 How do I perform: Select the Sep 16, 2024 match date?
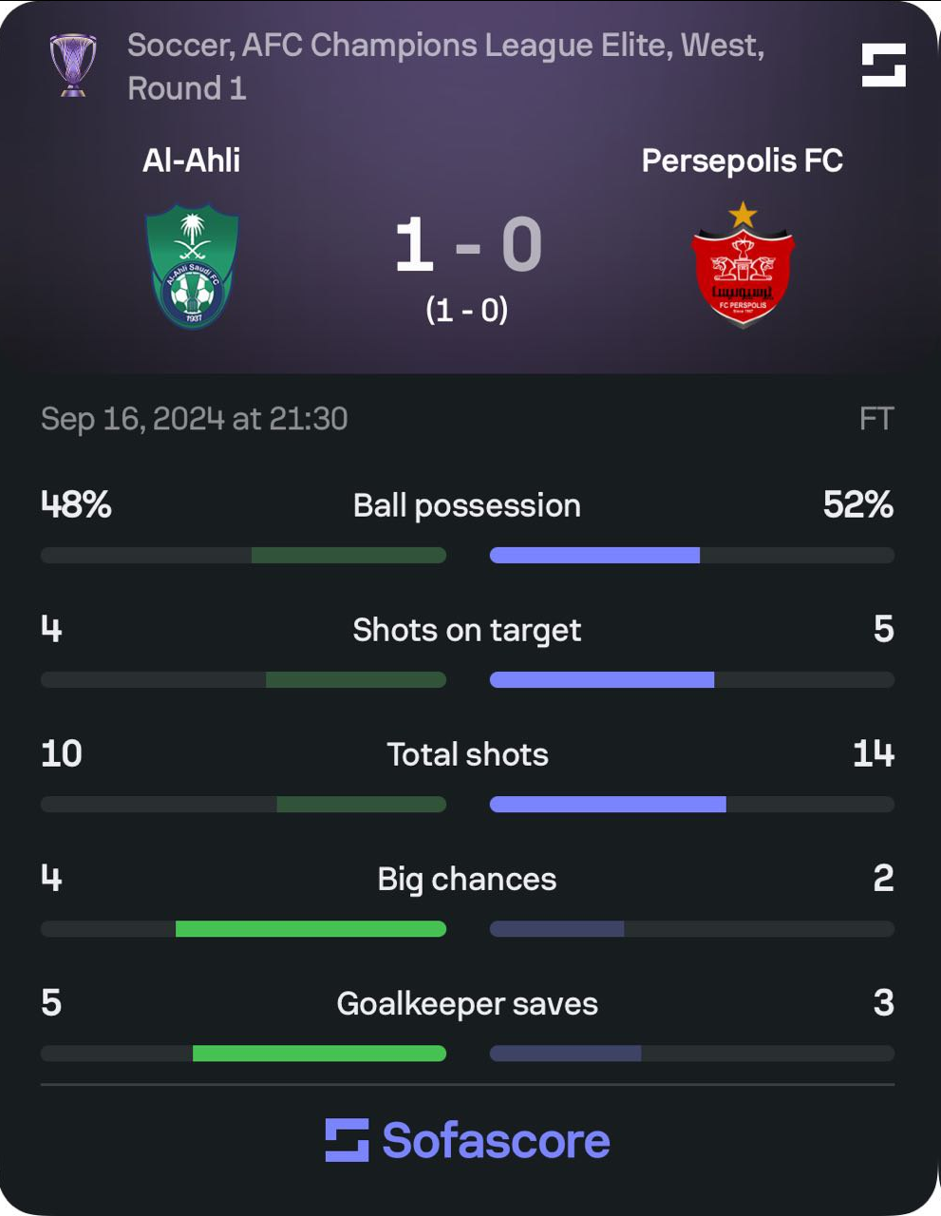tap(193, 418)
